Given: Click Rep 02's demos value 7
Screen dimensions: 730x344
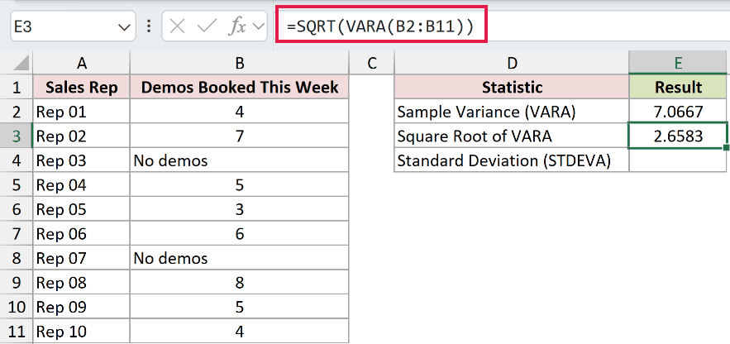Looking at the screenshot, I should (240, 136).
